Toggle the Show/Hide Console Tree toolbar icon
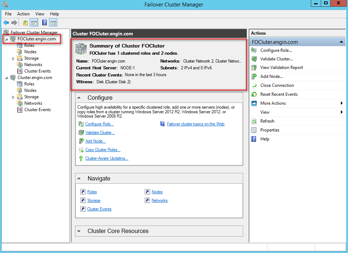348x253 pixels. (x=34, y=23)
